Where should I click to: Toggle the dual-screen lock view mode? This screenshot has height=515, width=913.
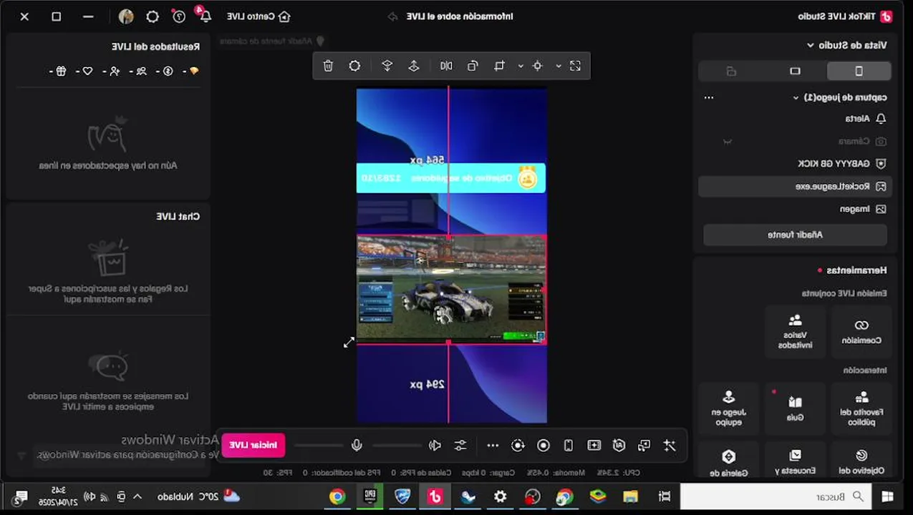(x=731, y=71)
